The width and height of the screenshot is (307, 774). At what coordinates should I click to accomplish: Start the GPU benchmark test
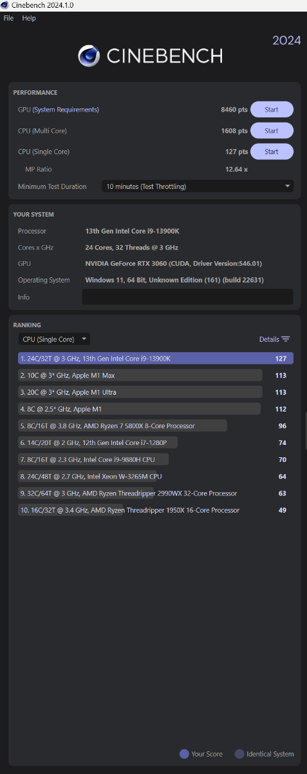pos(272,110)
